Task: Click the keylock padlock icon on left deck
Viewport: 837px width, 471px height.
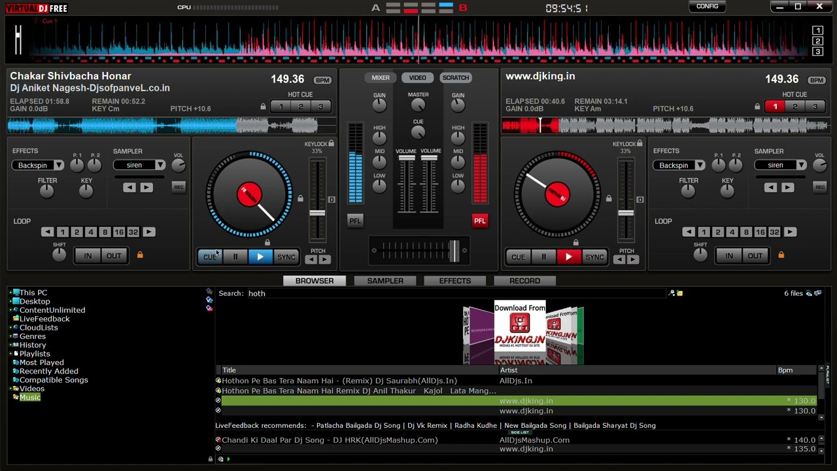Action: (331, 144)
